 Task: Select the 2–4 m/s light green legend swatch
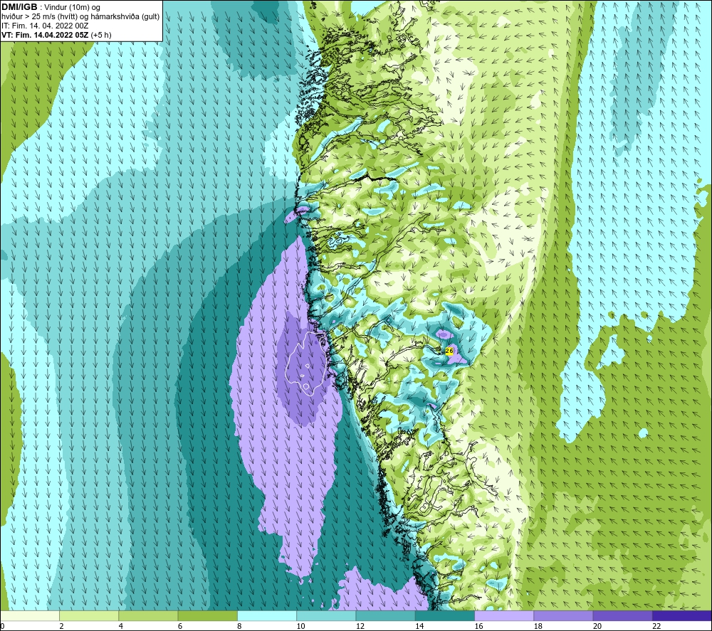click(x=89, y=615)
